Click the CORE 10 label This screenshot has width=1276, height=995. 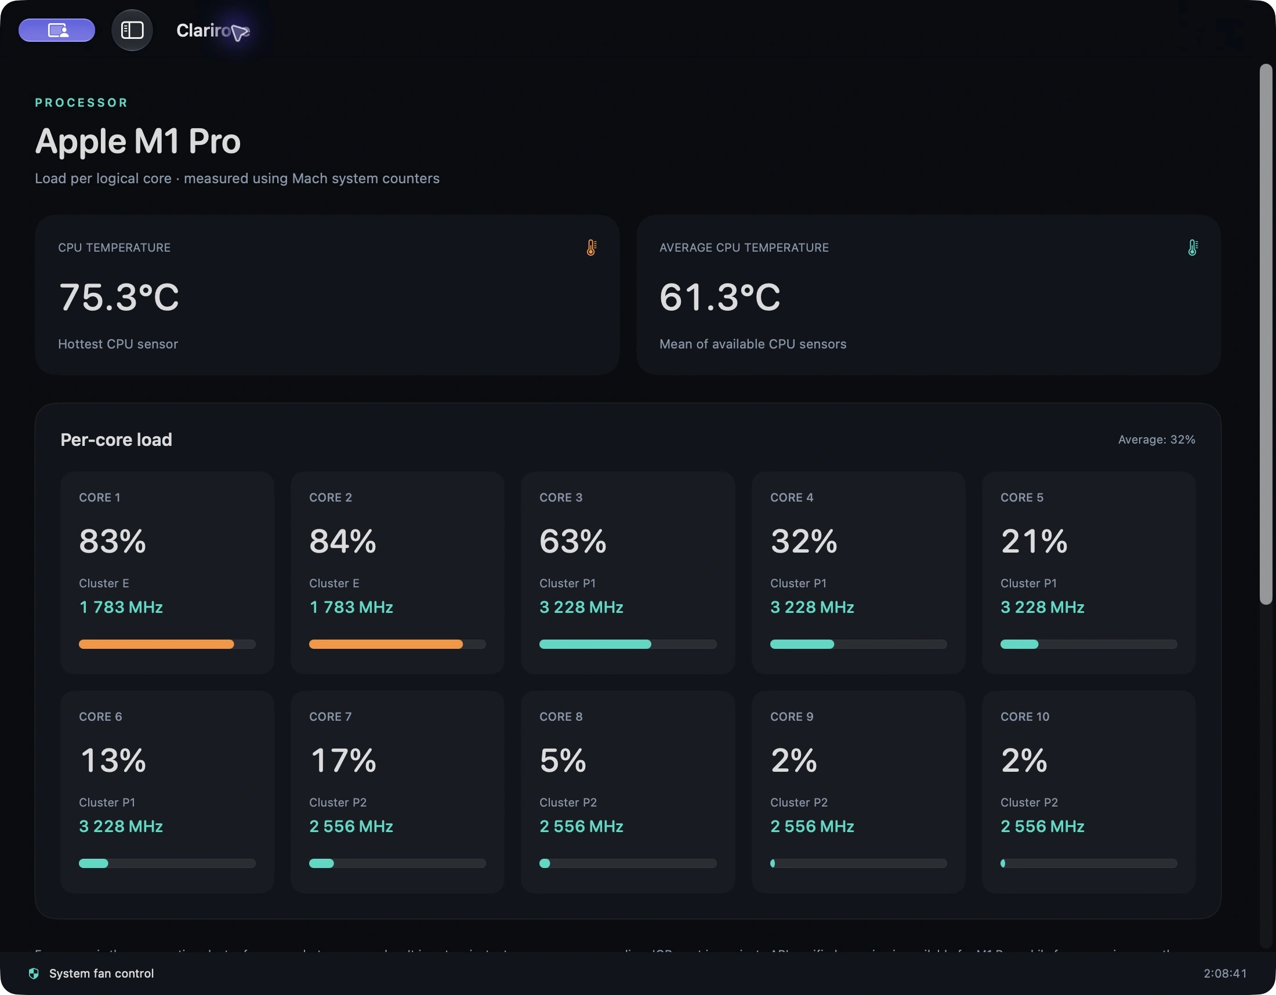pos(1025,717)
